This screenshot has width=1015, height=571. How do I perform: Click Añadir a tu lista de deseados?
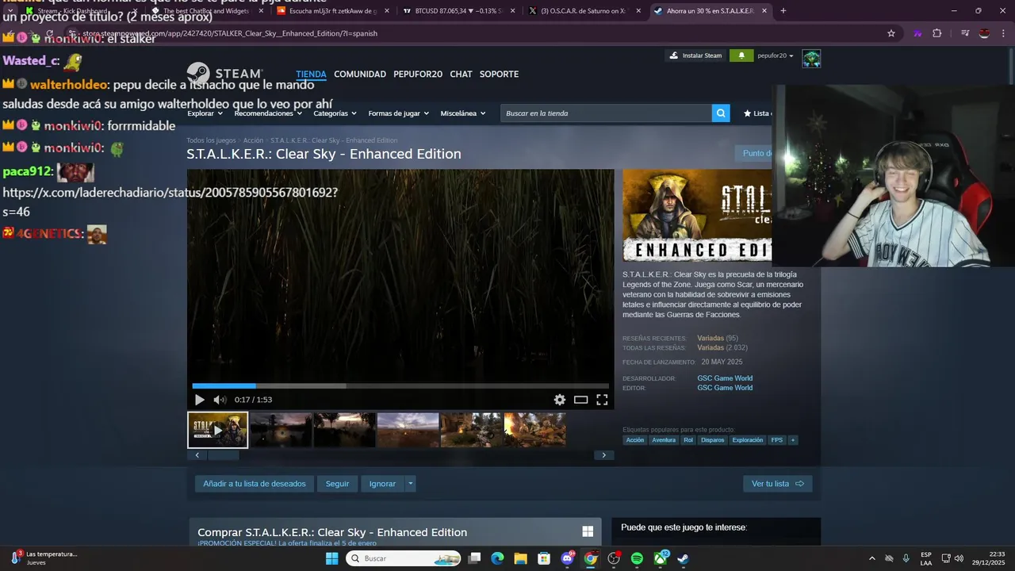coord(255,484)
